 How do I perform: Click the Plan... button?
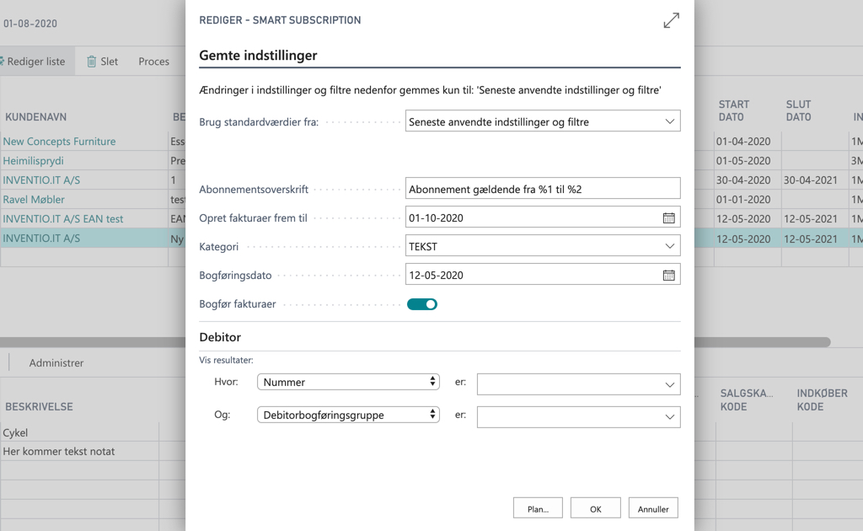click(x=538, y=508)
